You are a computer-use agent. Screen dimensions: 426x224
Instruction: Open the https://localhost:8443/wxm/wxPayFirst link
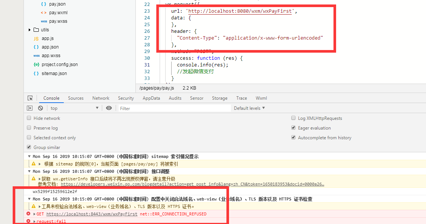click(x=92, y=214)
